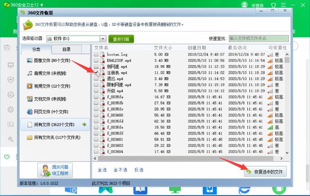
Task: Click the green heart icon in sidebar
Action: (x=7, y=157)
